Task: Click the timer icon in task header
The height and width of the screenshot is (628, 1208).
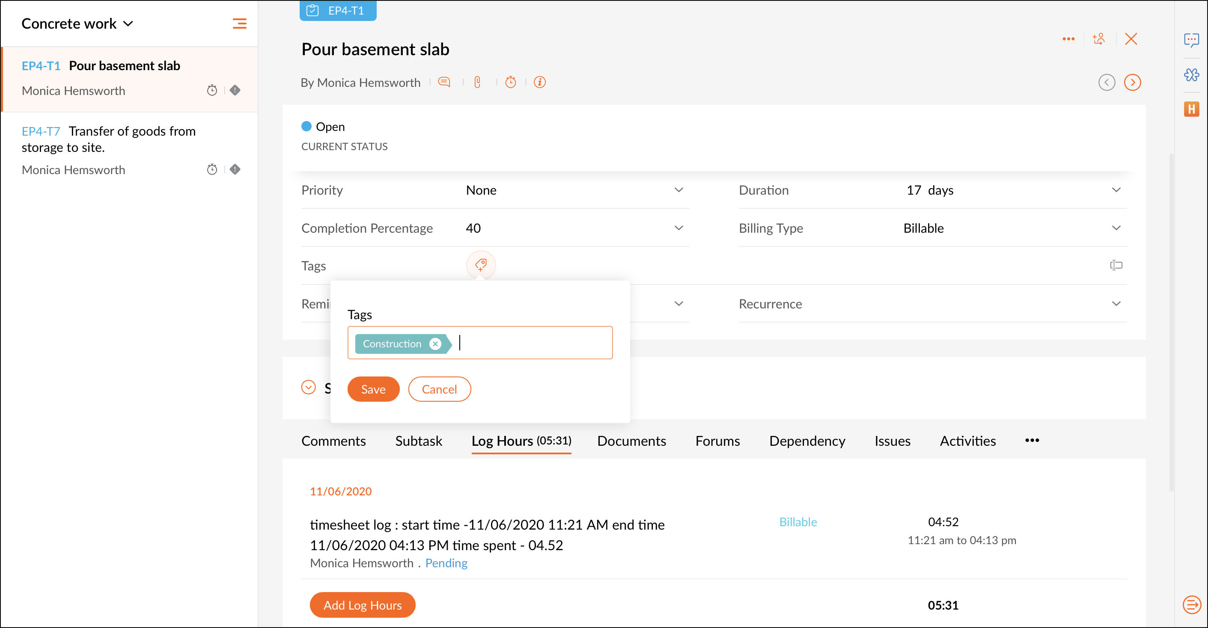Action: [510, 83]
